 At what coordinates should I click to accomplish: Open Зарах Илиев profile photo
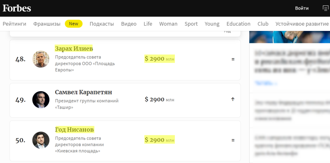tap(41, 59)
